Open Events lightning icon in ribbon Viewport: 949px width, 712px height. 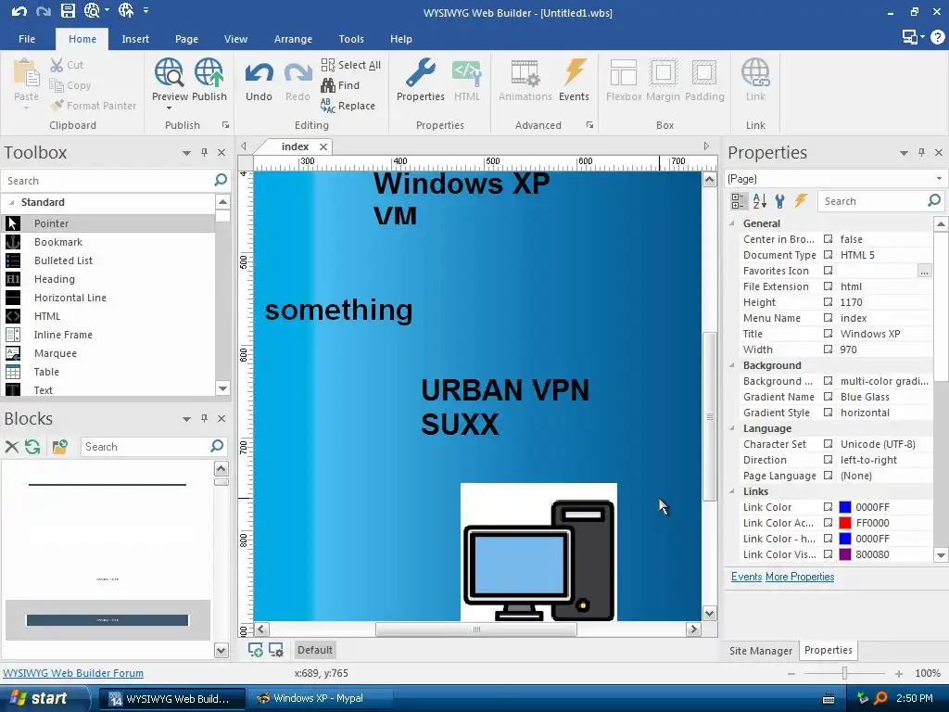pyautogui.click(x=575, y=72)
